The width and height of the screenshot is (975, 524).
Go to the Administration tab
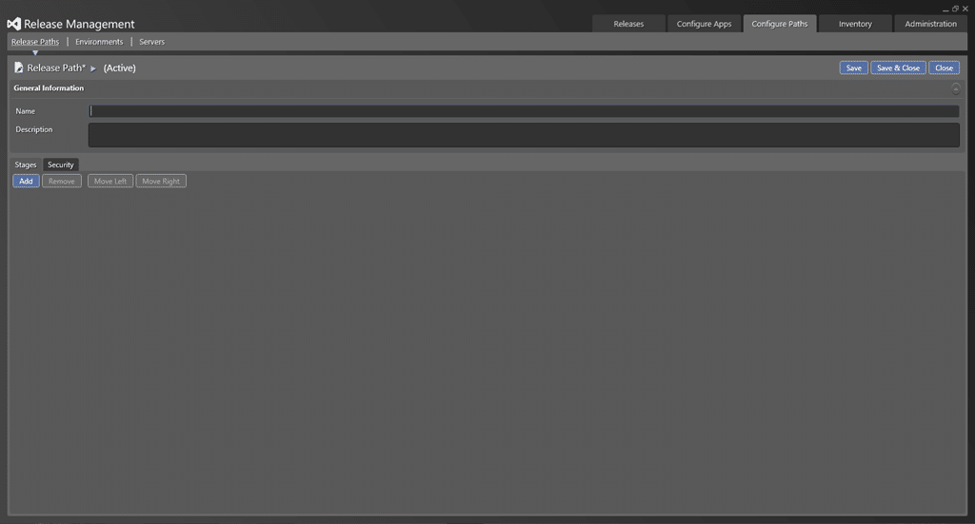tap(930, 24)
